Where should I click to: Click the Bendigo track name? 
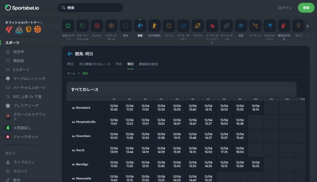click(82, 164)
